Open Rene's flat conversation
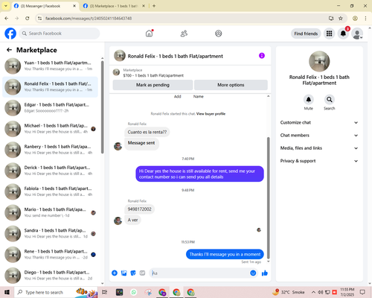 click(x=50, y=255)
